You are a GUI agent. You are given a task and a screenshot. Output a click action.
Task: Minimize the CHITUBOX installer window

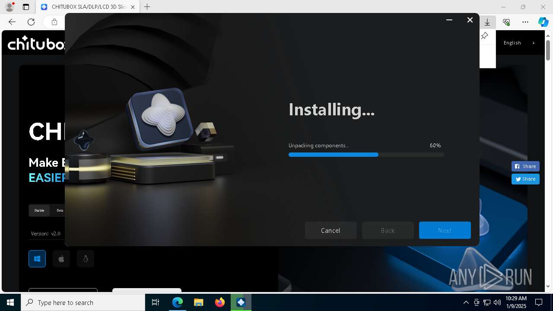(x=449, y=20)
